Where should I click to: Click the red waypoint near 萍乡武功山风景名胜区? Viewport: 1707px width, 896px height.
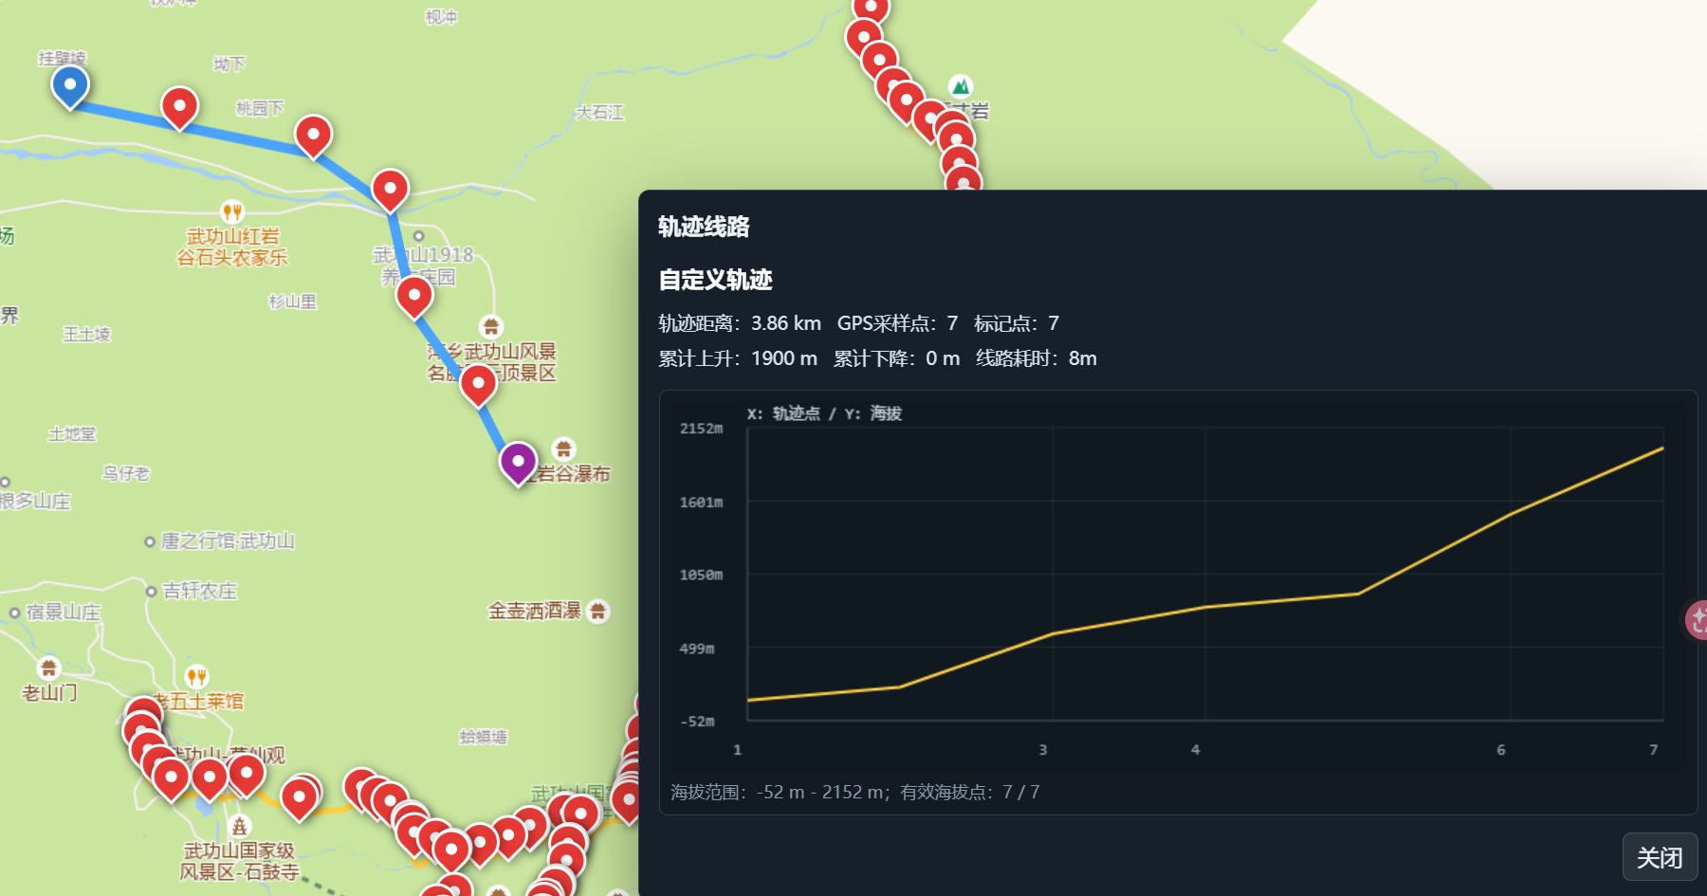pyautogui.click(x=478, y=386)
